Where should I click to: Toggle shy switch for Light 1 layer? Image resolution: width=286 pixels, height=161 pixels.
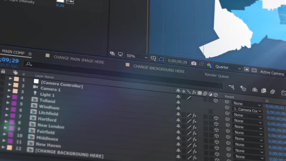(x=178, y=108)
